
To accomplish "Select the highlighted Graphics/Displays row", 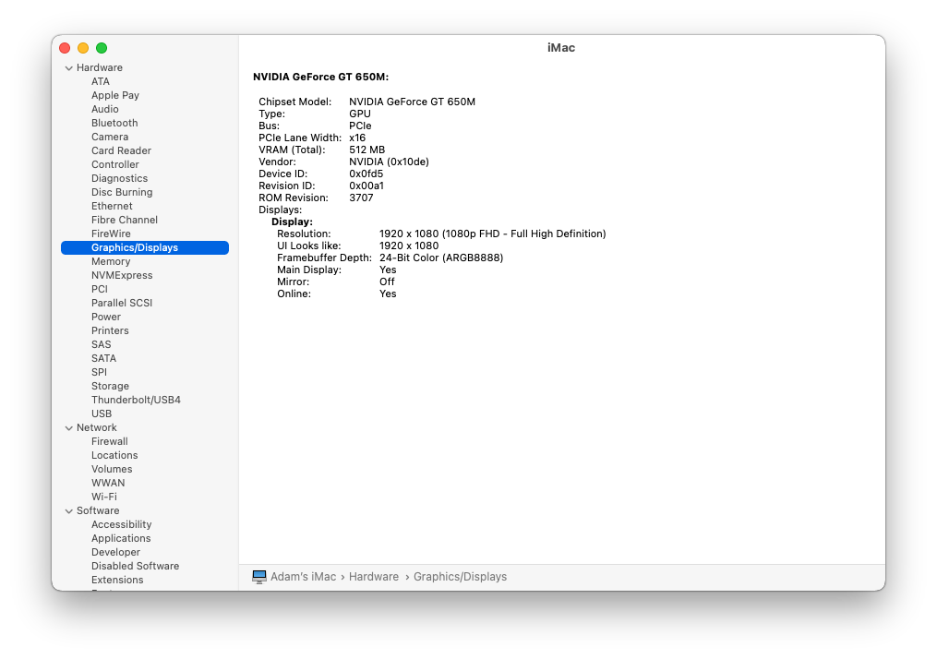I will [x=145, y=247].
